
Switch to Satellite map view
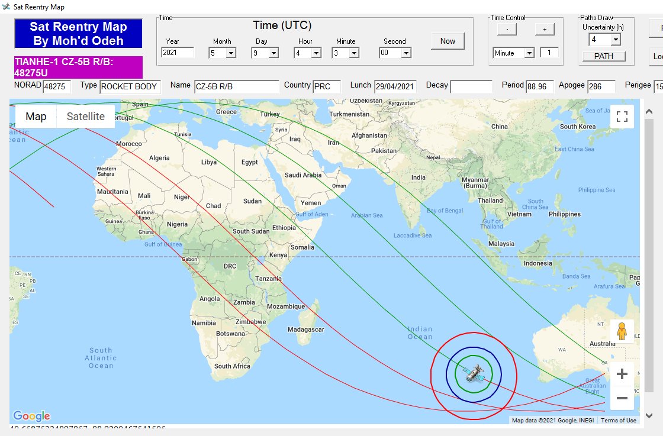(85, 117)
